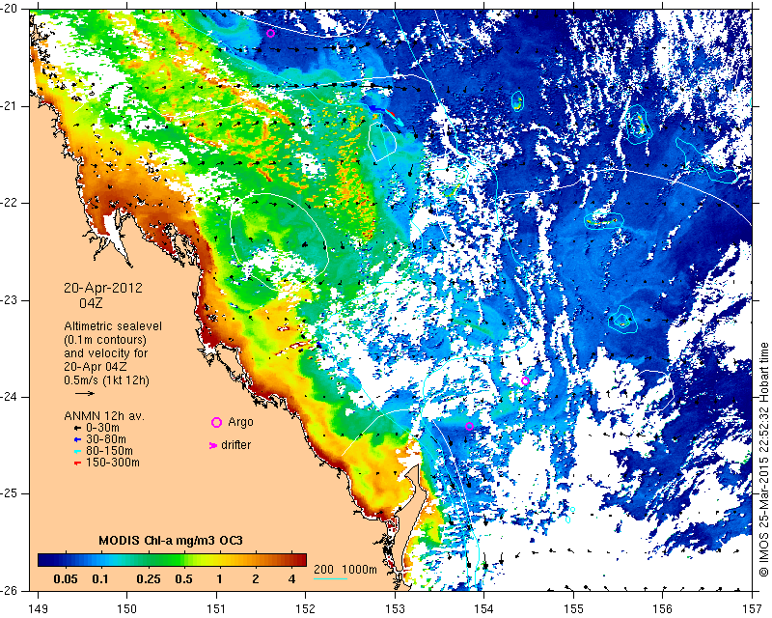
Task: Click the black 0-30m arrow legend symbol
Action: [77, 428]
